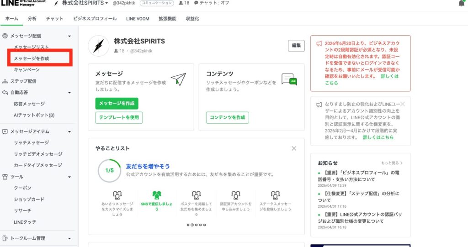The height and width of the screenshot is (247, 468).
Task: Select the first carousel dot
Action: coord(188,225)
